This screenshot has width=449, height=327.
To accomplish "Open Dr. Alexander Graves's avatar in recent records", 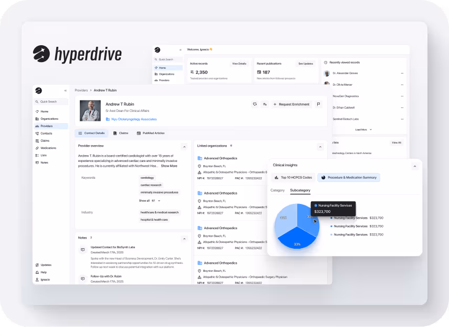I will pyautogui.click(x=327, y=74).
